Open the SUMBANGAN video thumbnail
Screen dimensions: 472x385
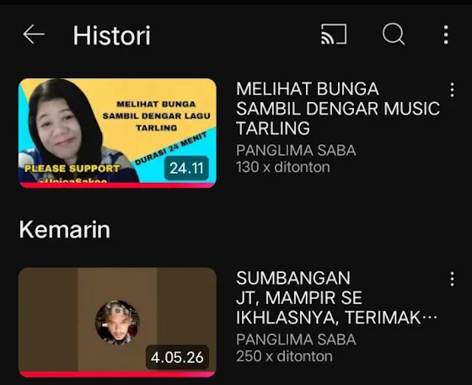pyautogui.click(x=117, y=322)
